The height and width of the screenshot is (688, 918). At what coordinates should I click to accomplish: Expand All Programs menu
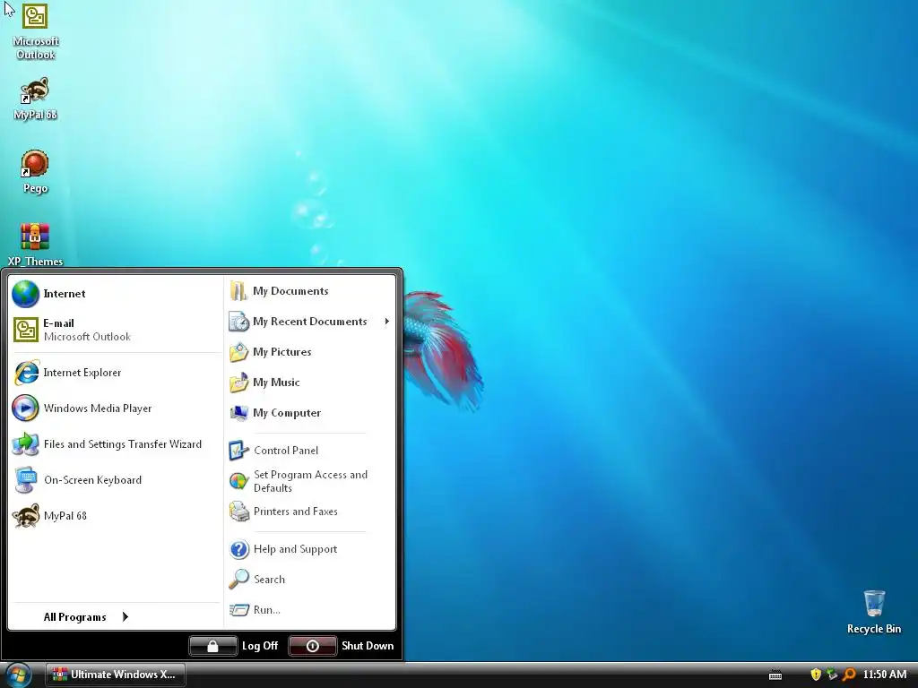(85, 616)
